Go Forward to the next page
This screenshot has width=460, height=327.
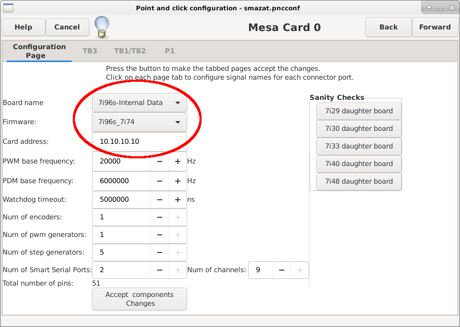tap(435, 27)
